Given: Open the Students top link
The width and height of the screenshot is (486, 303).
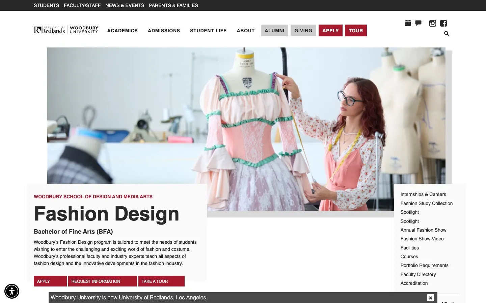Looking at the screenshot, I should tap(46, 5).
